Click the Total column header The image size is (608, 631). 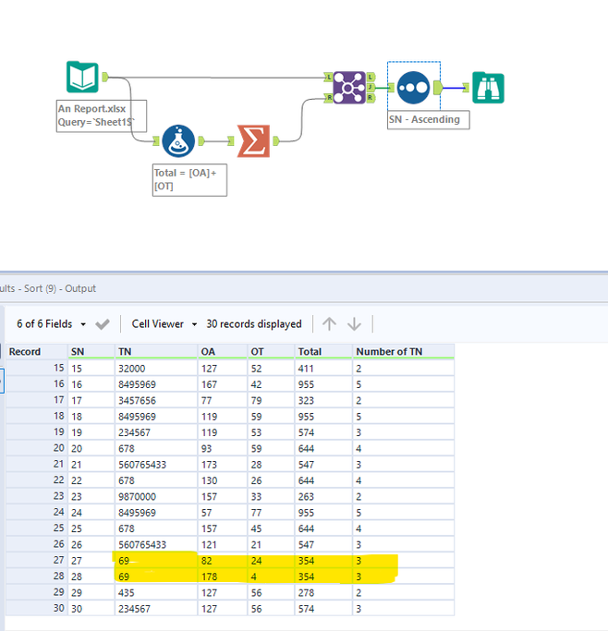(x=323, y=352)
